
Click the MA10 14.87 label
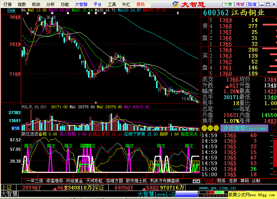tap(59, 10)
